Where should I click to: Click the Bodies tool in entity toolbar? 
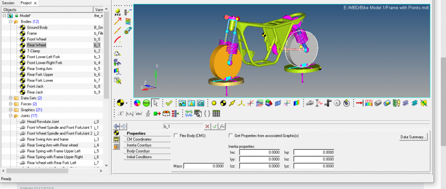(223, 103)
